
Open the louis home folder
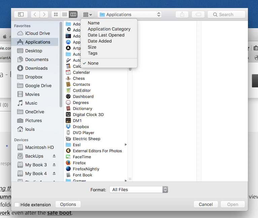pos(35,129)
